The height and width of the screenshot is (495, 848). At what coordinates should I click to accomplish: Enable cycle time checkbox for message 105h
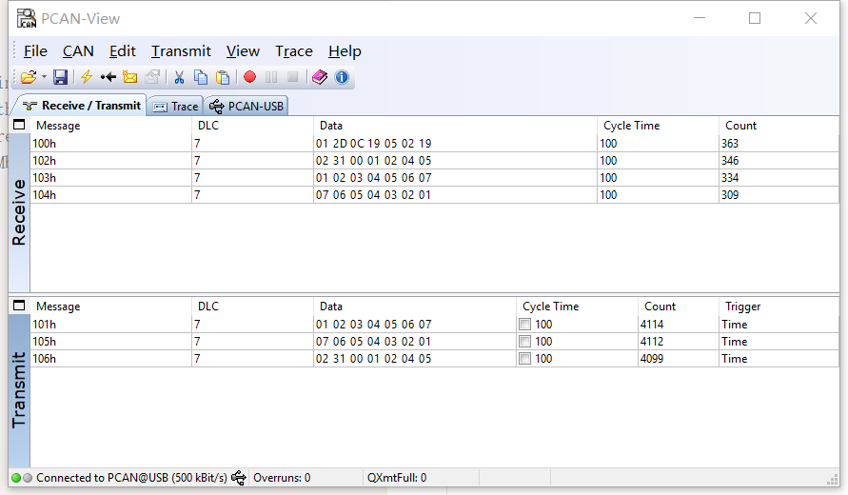(x=524, y=342)
